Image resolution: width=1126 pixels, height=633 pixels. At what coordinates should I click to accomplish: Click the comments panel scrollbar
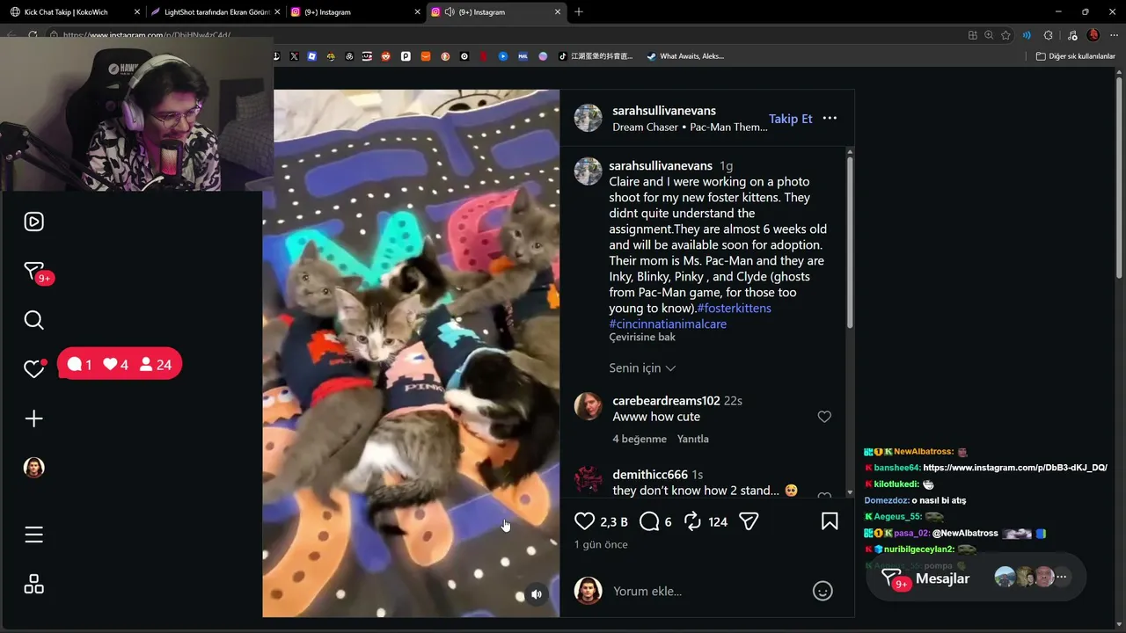click(850, 244)
